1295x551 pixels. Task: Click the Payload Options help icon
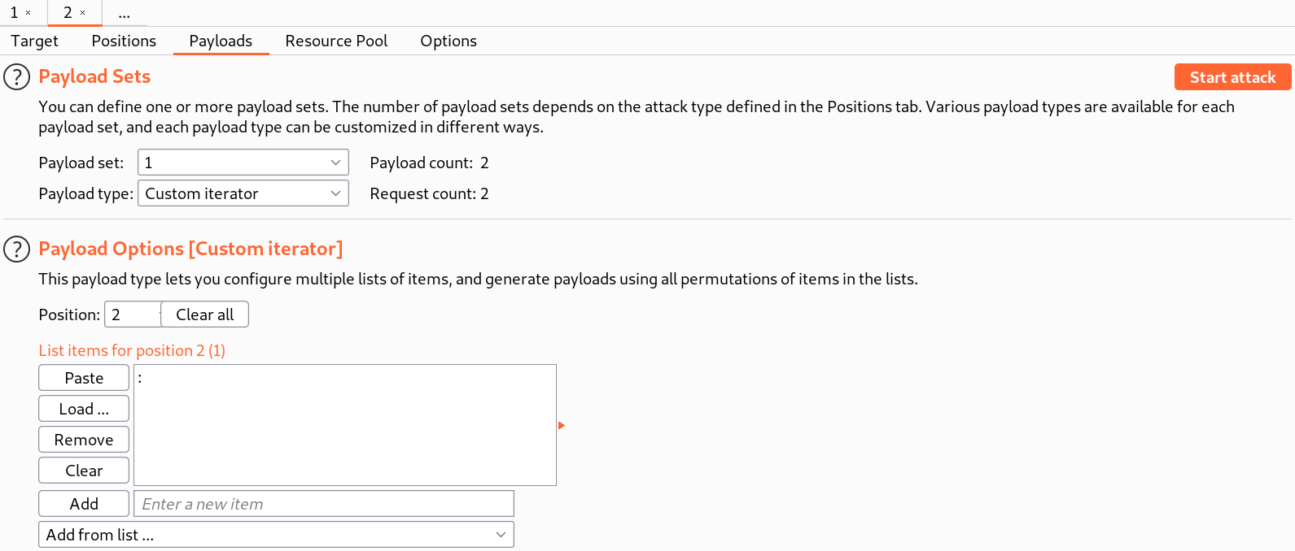16,249
